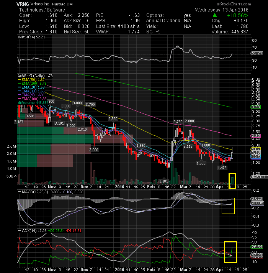
Task: Click the Ask Size value 5
Action: [88, 21]
